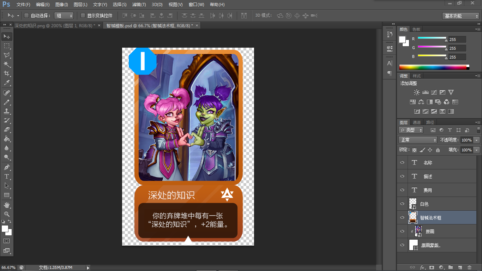Screen dimensions: 482x271
Task: Select the Magic Wand tool
Action: (7, 64)
